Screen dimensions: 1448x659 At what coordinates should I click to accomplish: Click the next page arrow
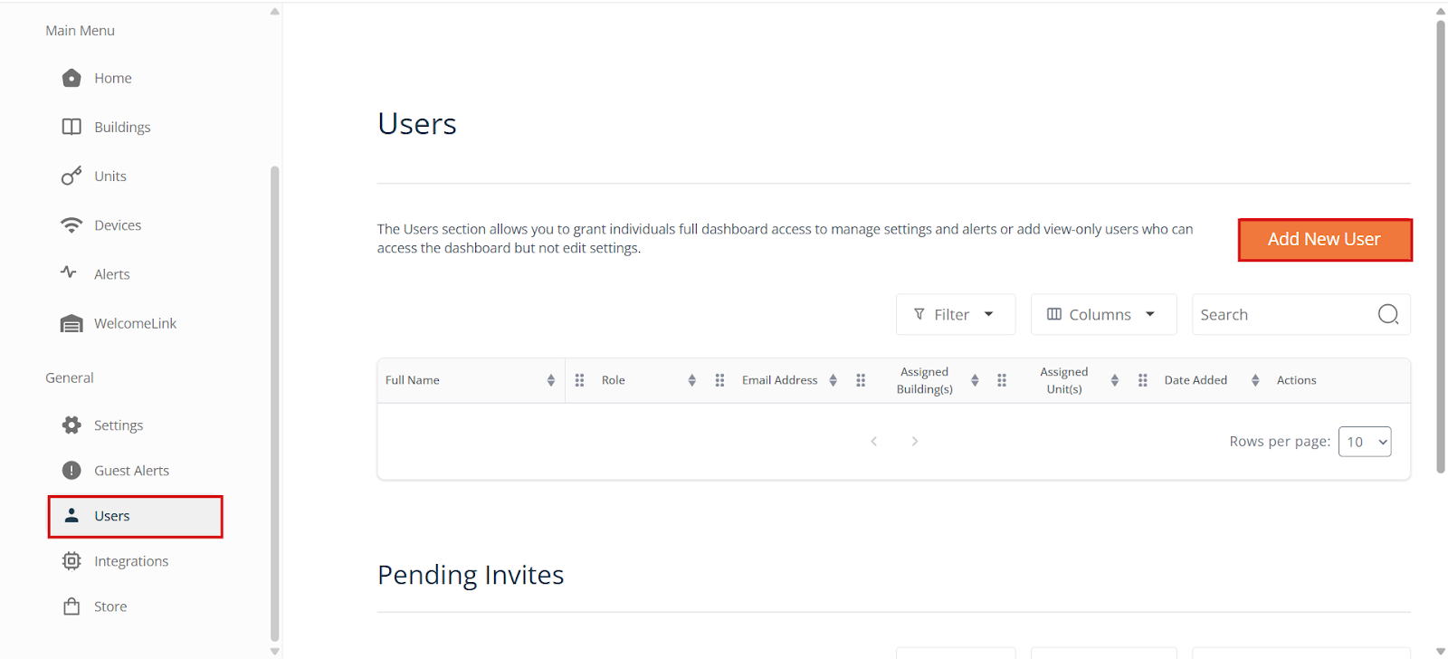[915, 441]
